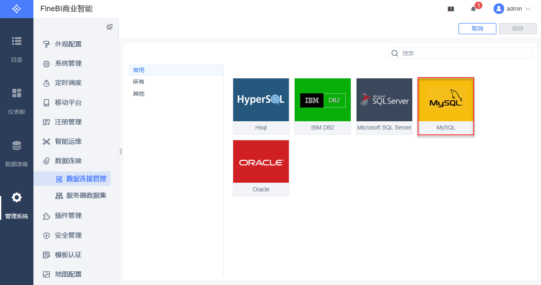
Task: Select the 常用 category tab
Action: (176, 70)
